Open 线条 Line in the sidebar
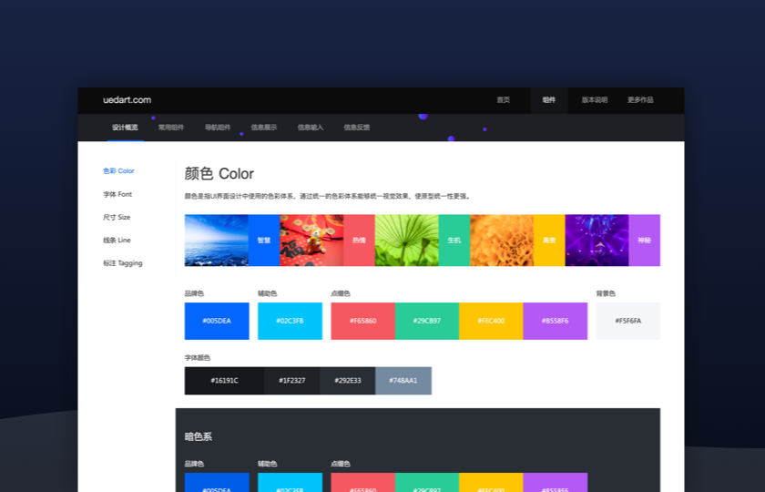This screenshot has width=765, height=492. coord(117,241)
